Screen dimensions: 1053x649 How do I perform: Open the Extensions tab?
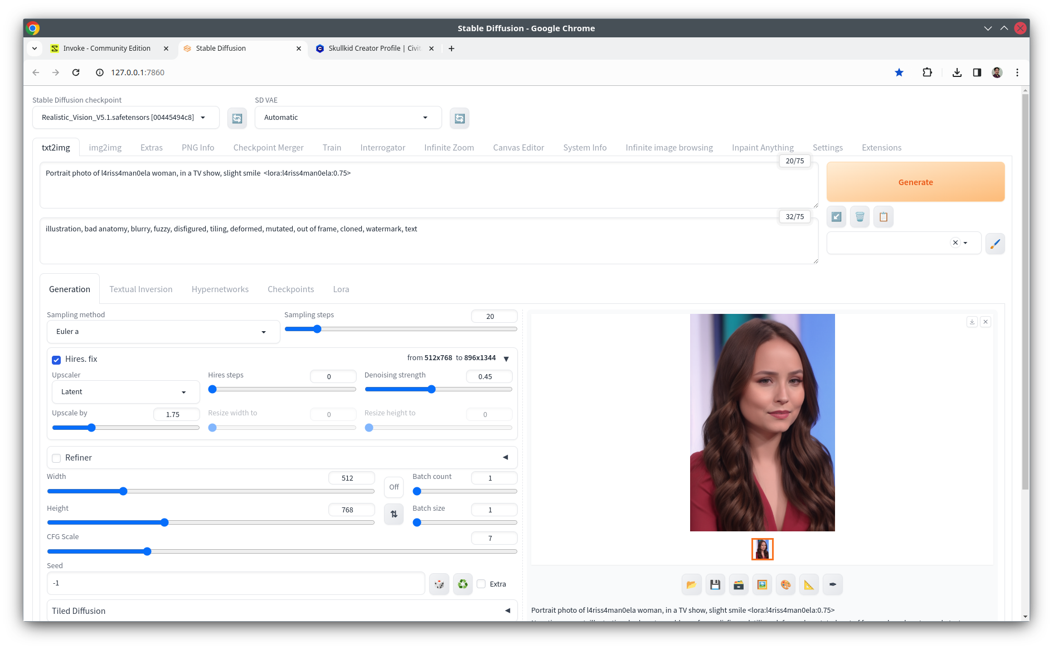[881, 148]
